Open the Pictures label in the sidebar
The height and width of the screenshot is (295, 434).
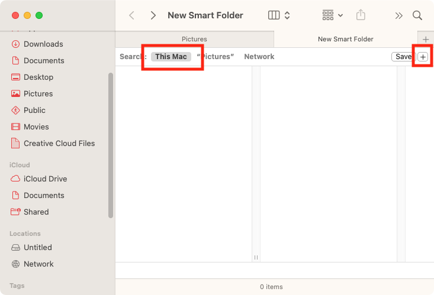click(x=38, y=94)
